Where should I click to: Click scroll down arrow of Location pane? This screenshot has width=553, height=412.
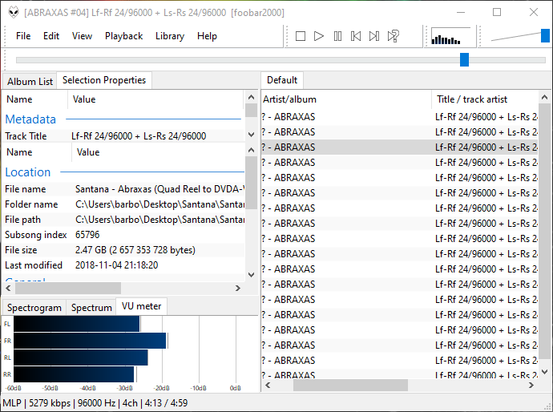[x=251, y=274]
